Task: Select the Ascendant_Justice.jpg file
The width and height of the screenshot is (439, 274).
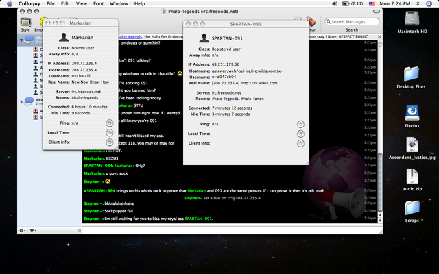Action: (x=412, y=145)
